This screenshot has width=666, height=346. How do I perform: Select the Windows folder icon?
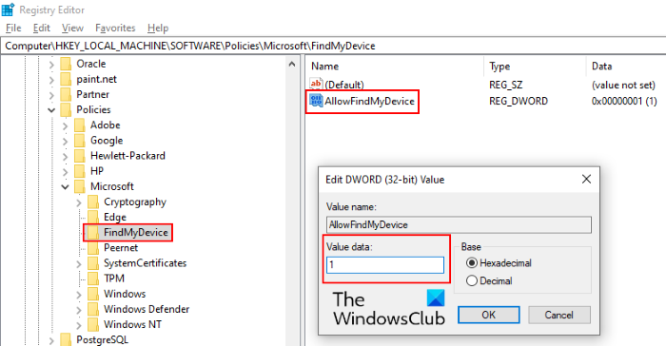tap(93, 294)
